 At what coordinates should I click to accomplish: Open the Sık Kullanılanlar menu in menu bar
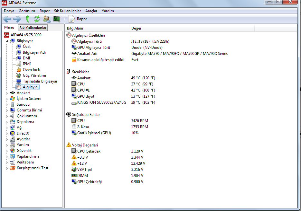point(67,11)
